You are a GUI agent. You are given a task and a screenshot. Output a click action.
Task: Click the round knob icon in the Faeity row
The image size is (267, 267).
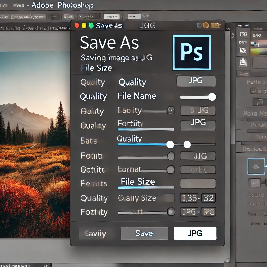coord(171,110)
